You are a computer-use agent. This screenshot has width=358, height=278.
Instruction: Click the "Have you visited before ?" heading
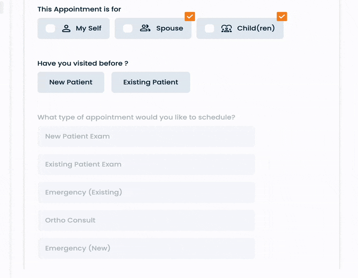coord(83,63)
